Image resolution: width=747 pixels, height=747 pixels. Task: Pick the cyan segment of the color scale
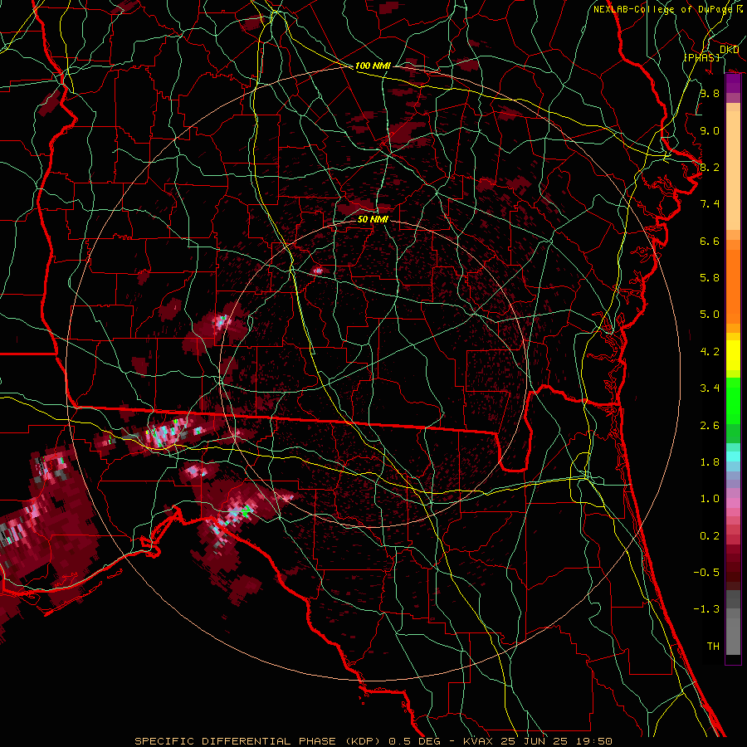(733, 456)
